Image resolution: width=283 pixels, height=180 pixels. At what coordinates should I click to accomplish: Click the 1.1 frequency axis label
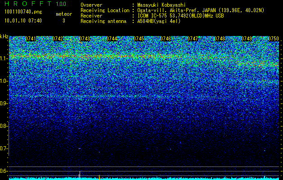coord(3,58)
